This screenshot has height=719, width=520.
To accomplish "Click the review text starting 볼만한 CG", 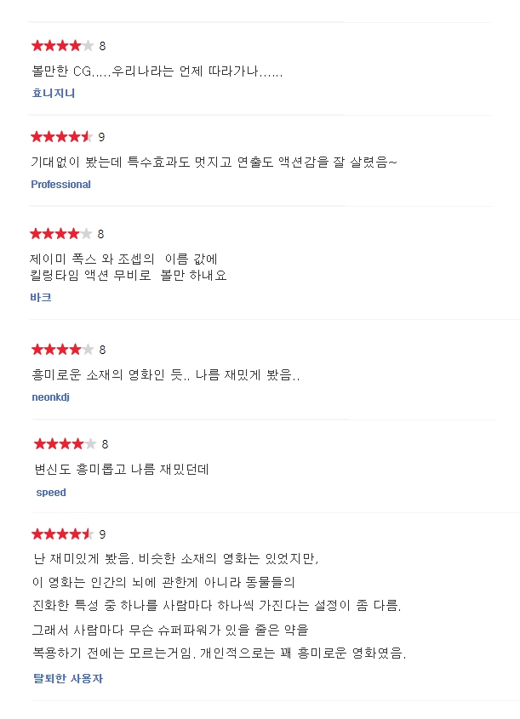I will [x=157, y=71].
